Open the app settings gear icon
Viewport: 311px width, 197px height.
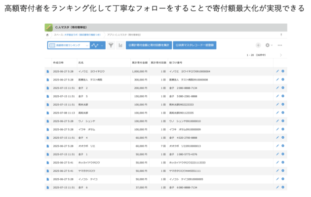pyautogui.click(x=268, y=45)
